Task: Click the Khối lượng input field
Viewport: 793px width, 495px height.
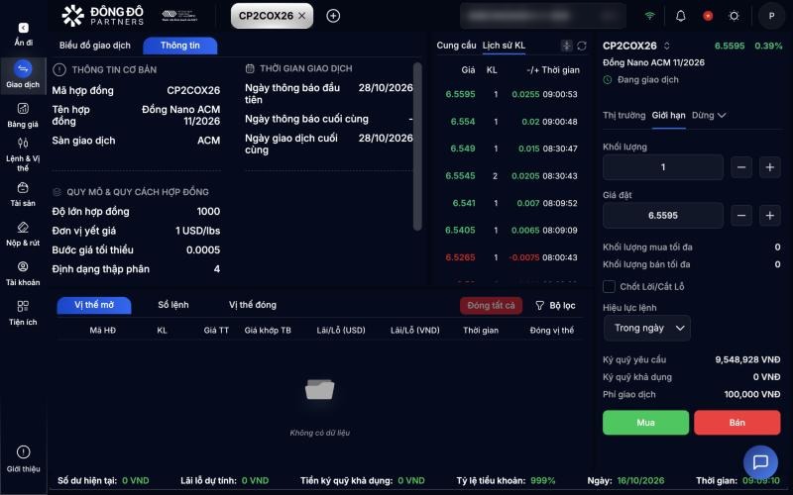Action: click(x=663, y=167)
